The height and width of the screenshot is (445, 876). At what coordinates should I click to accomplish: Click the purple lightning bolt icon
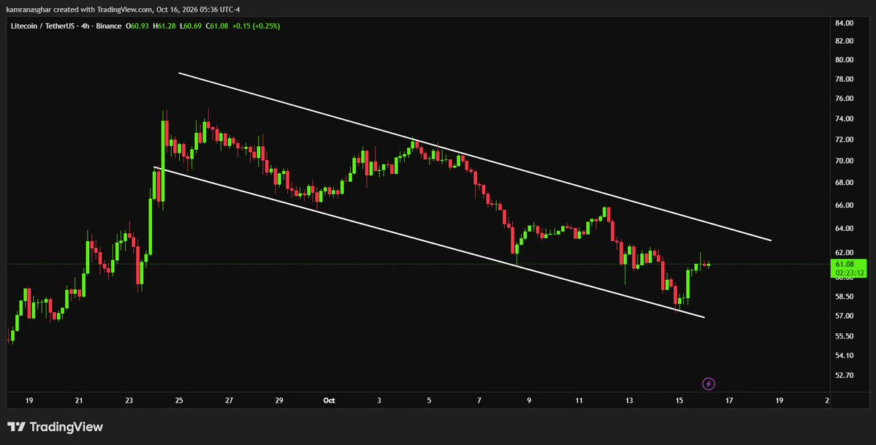point(708,384)
